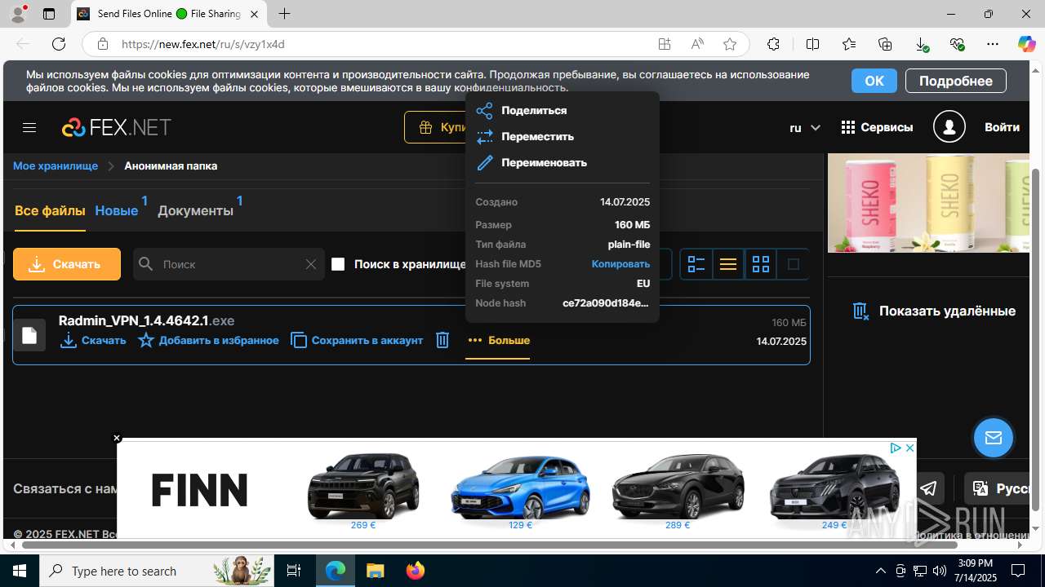Viewport: 1045px width, 587px height.
Task: Open Документы tab
Action: [x=195, y=210]
